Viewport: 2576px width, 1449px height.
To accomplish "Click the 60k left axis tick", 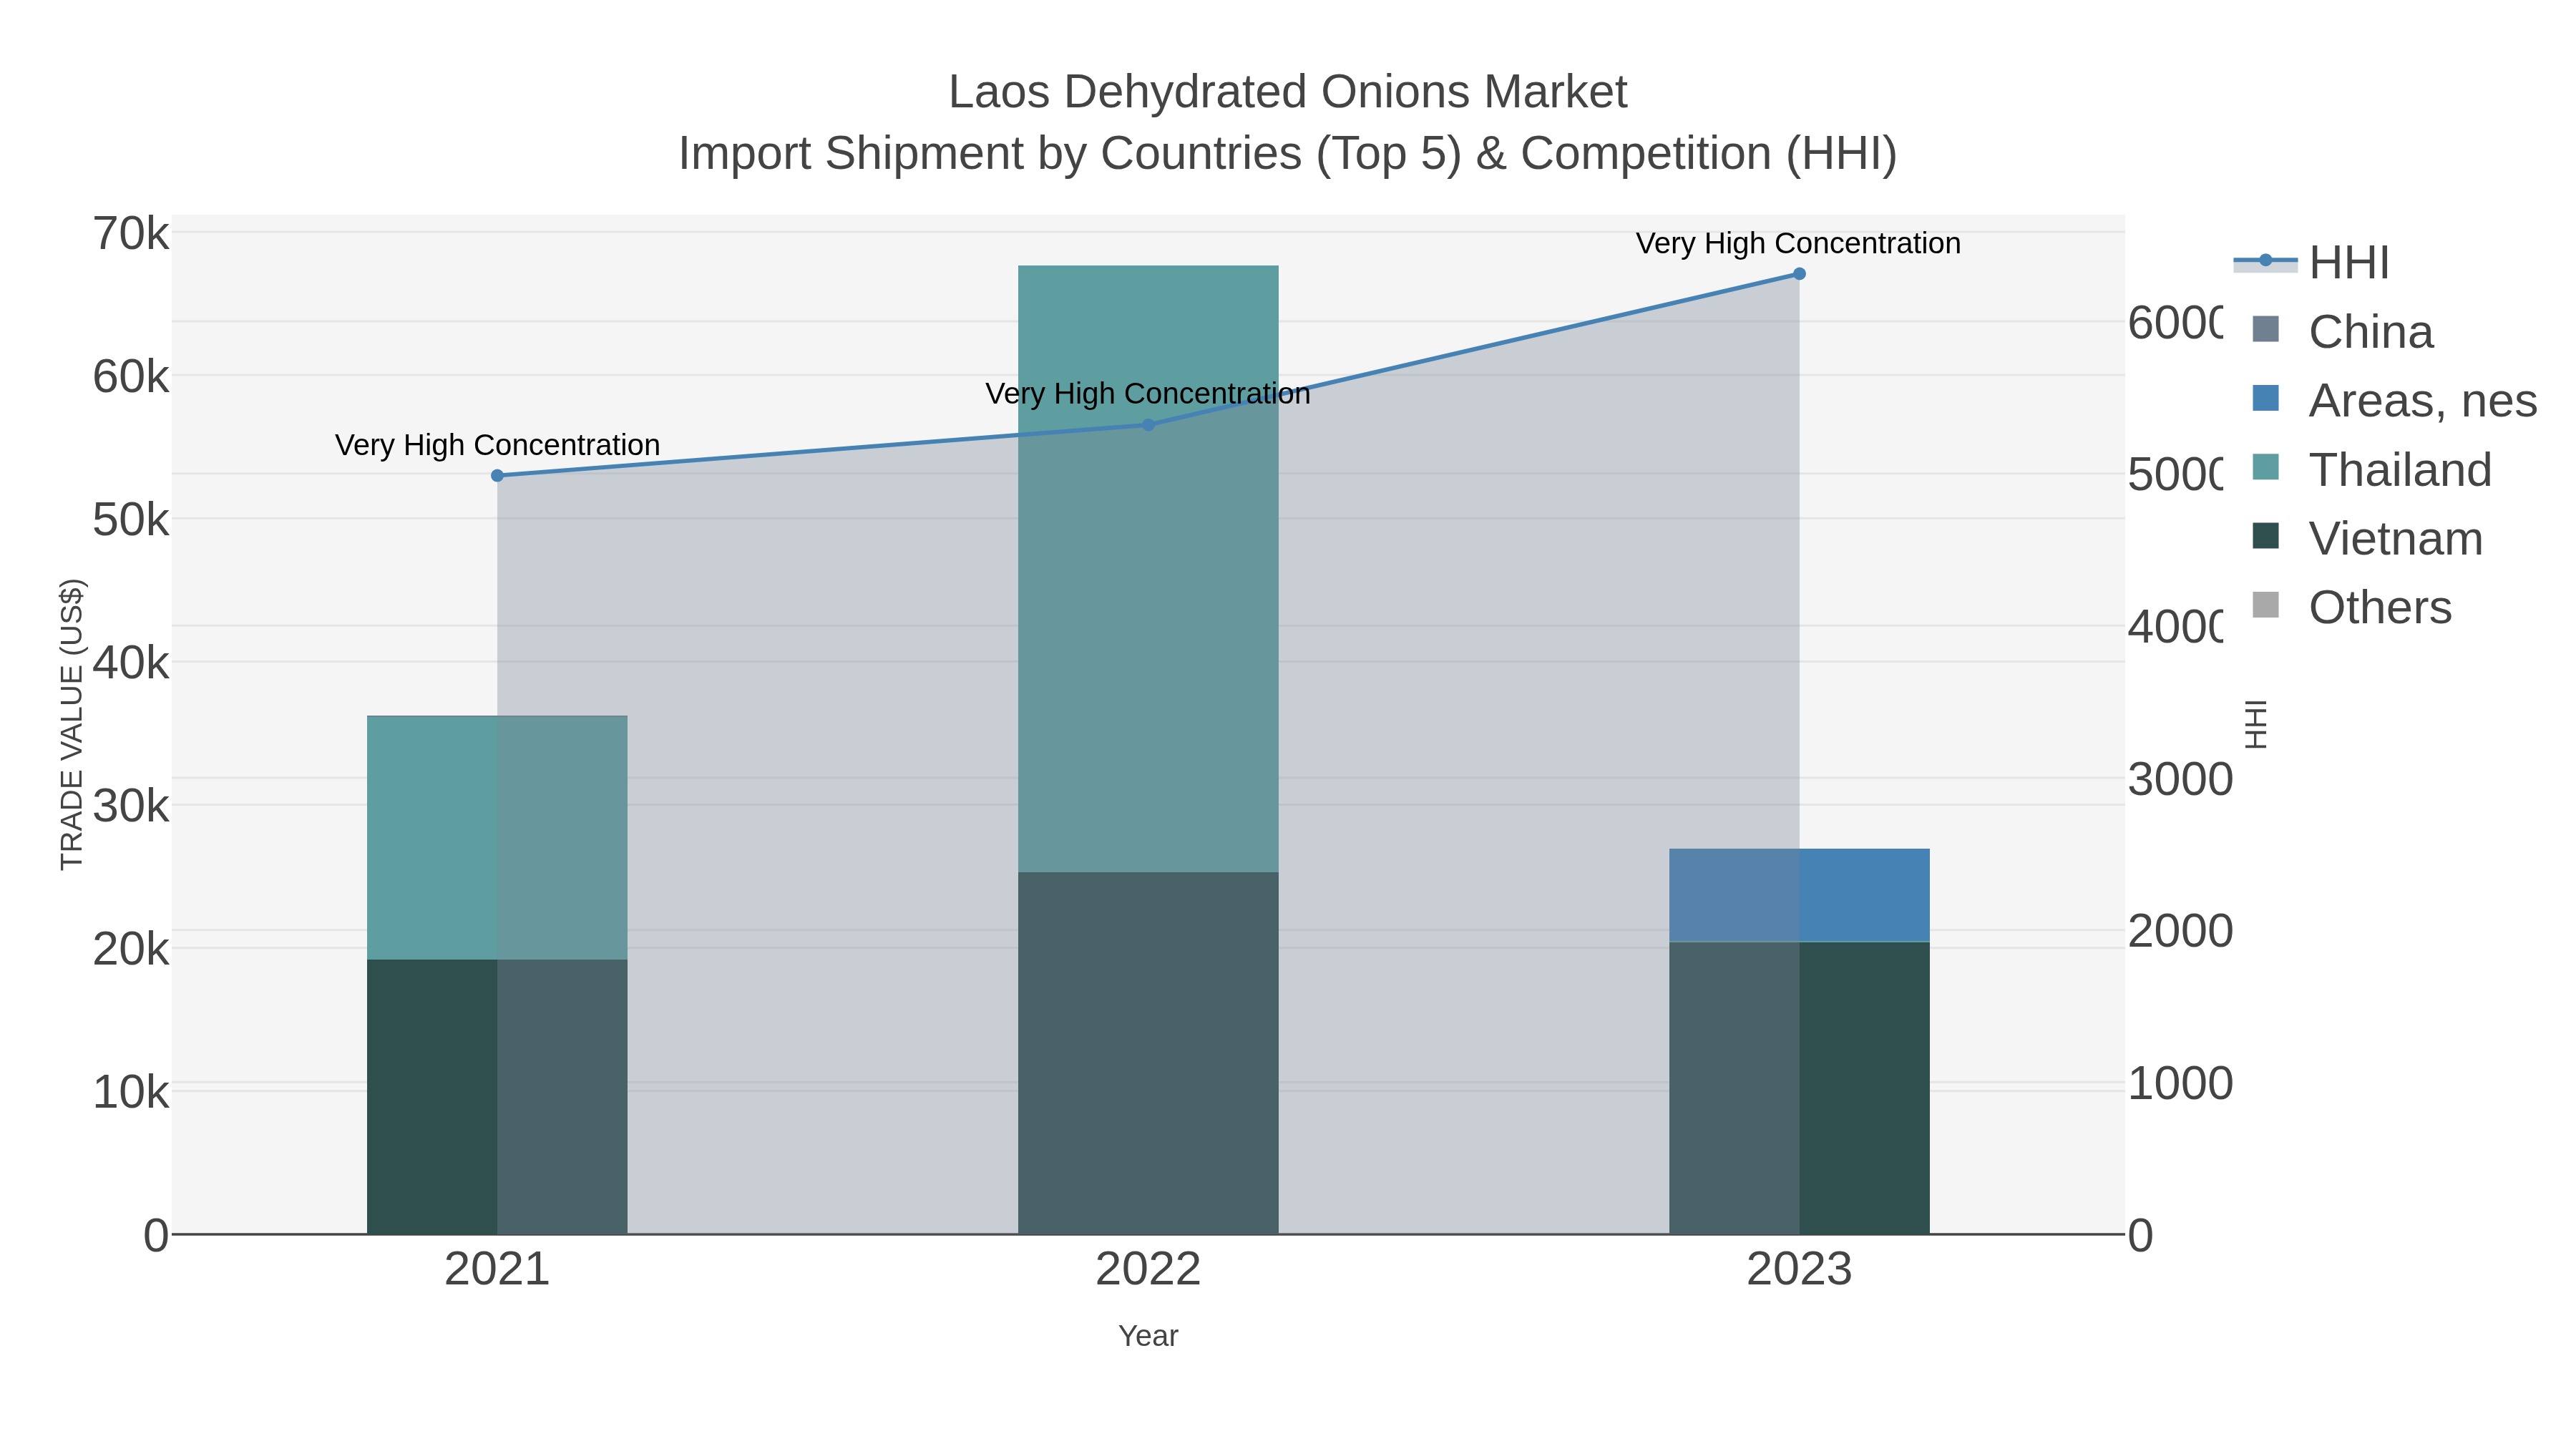I will [131, 377].
